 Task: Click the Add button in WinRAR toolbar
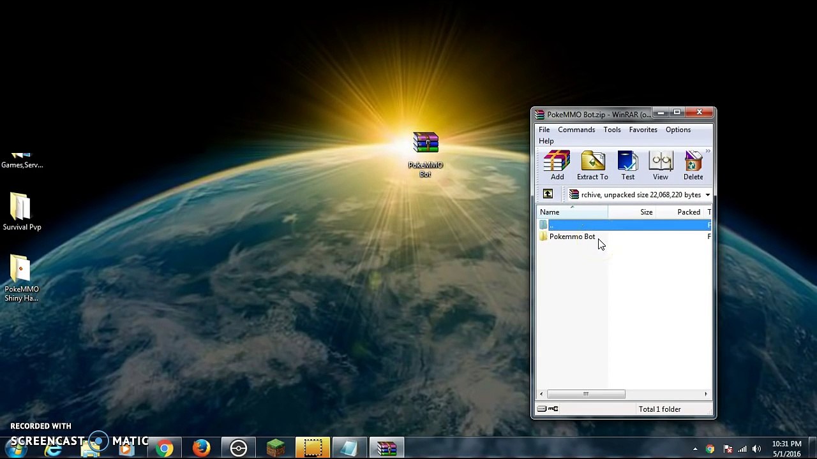[557, 166]
